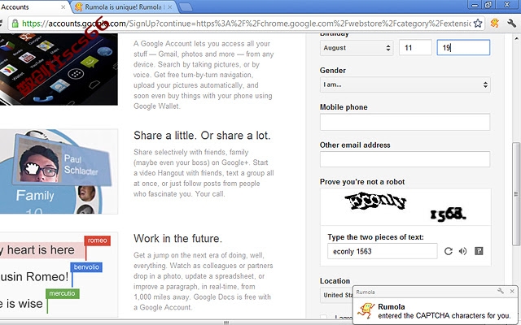
Task: Click the green SSL padlock icon
Action: point(15,24)
